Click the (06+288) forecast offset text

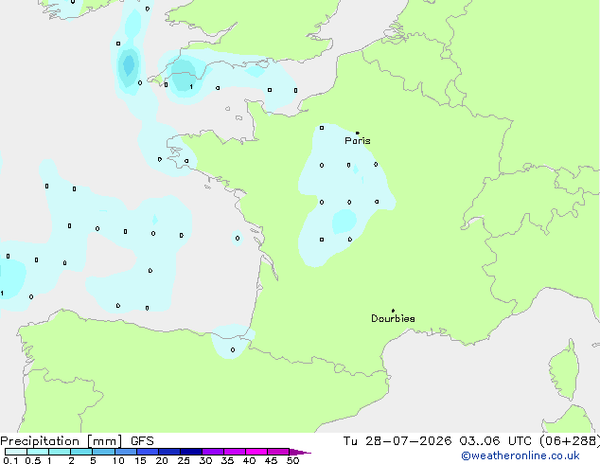pos(570,441)
